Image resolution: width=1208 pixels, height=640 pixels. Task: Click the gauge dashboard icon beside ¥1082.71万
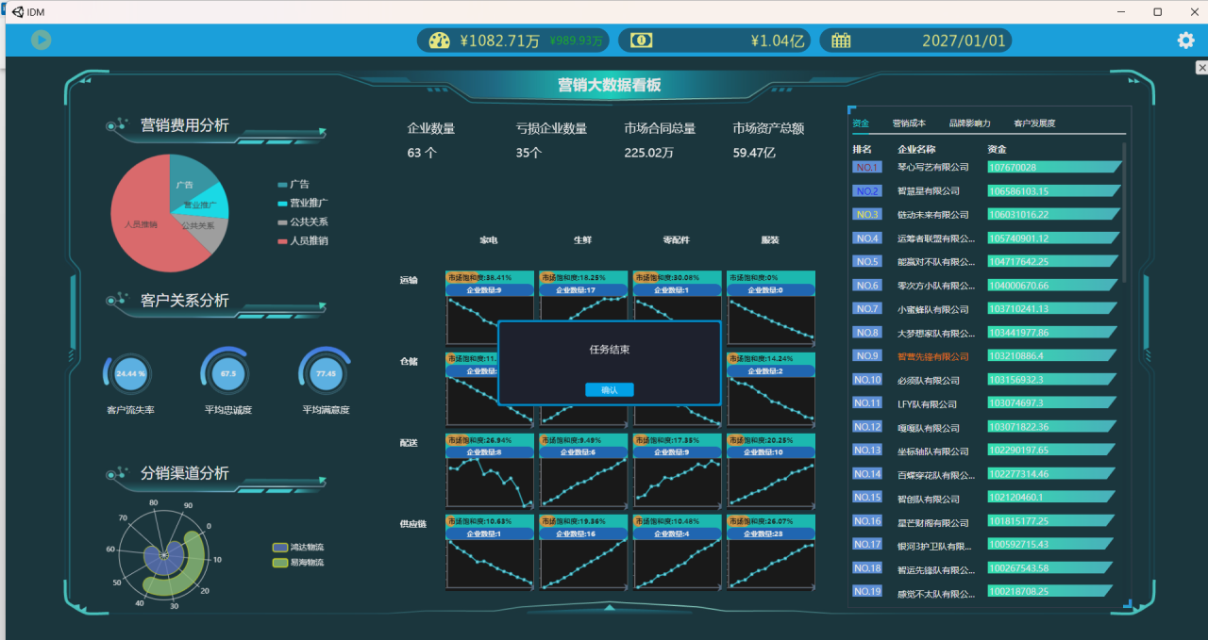click(440, 41)
